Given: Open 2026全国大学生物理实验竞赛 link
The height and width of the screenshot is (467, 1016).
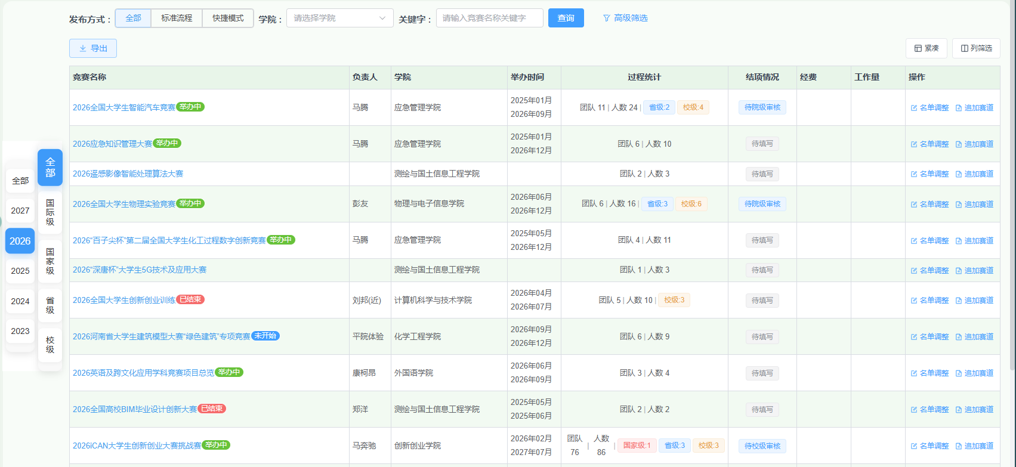Looking at the screenshot, I should (124, 204).
